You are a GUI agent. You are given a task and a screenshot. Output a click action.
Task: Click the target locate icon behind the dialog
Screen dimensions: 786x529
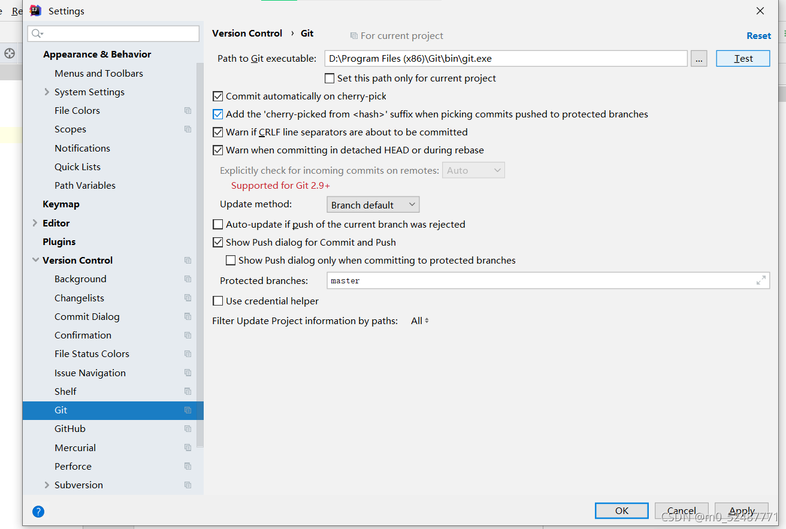point(10,53)
